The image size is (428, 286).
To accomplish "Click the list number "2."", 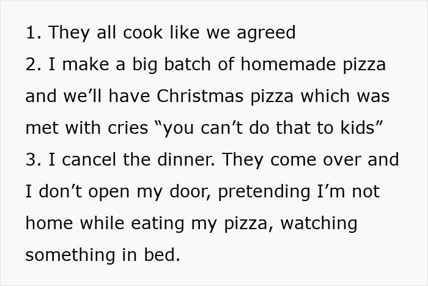I will coord(32,65).
